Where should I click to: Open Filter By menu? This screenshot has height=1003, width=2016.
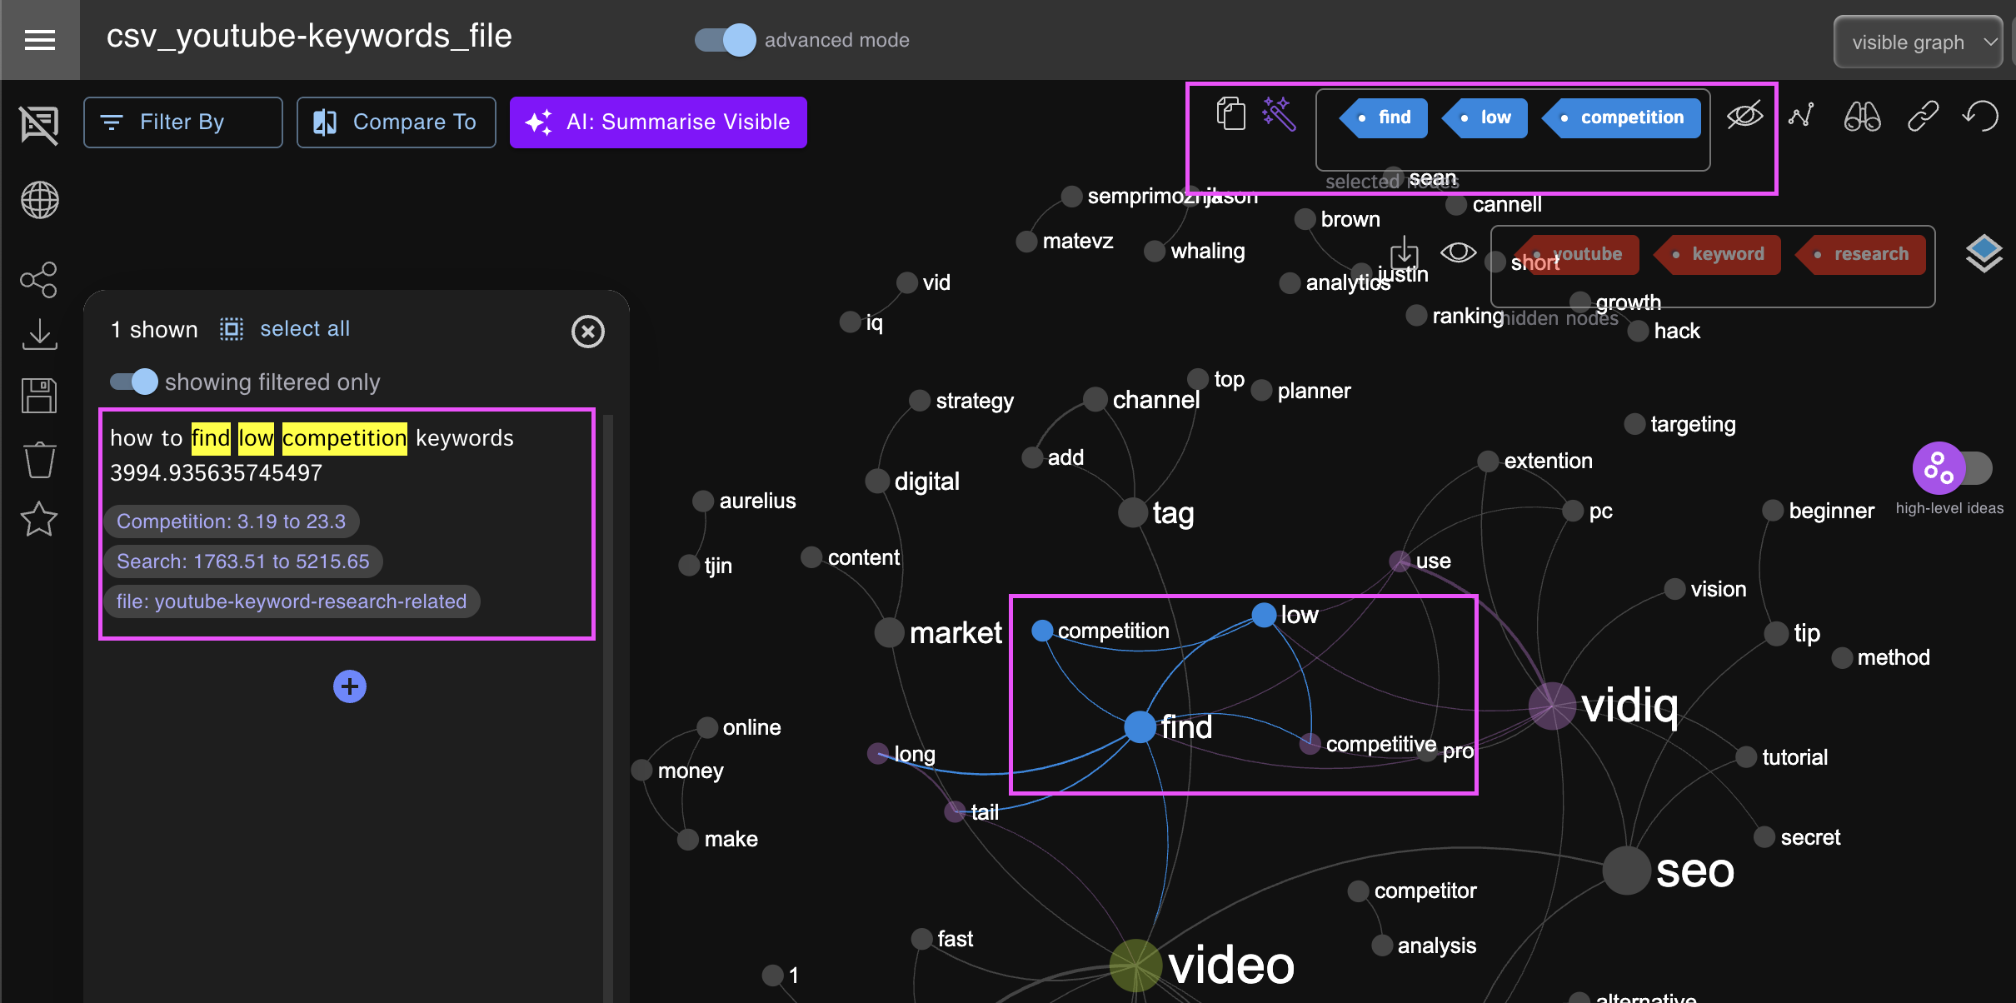click(x=182, y=122)
